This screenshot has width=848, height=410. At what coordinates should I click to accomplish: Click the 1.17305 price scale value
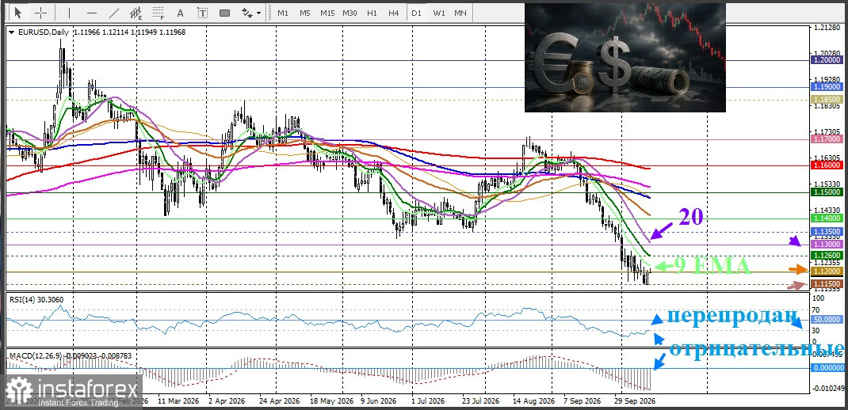(x=825, y=132)
